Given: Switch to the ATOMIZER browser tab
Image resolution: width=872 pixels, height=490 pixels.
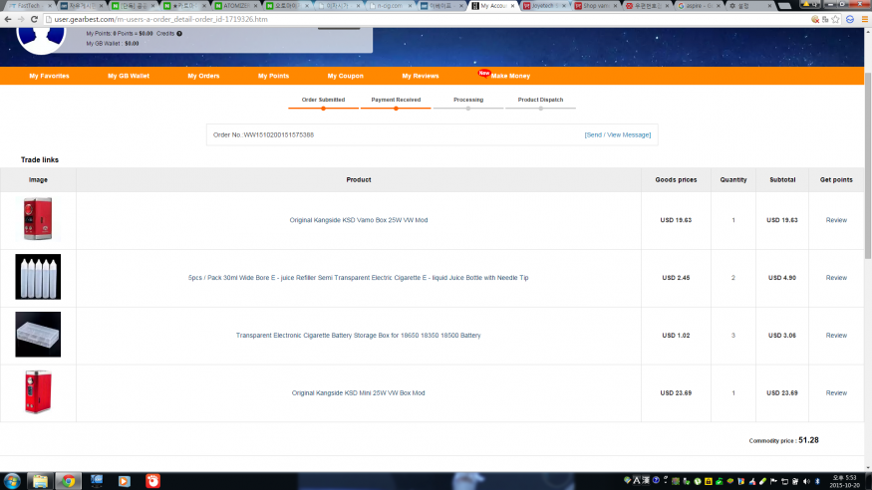Looking at the screenshot, I should tap(237, 6).
